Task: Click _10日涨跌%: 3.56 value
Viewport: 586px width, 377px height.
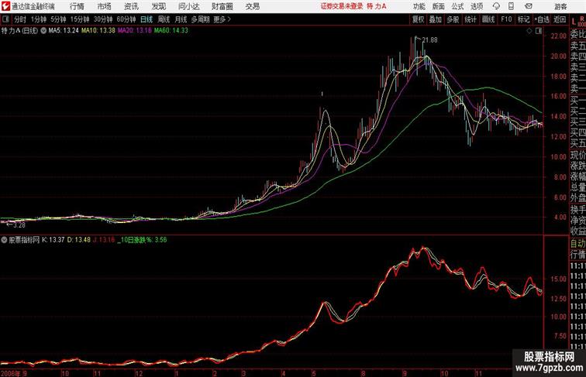Action: pyautogui.click(x=143, y=240)
